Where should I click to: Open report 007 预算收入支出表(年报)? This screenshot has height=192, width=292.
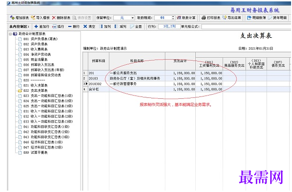click(x=44, y=70)
